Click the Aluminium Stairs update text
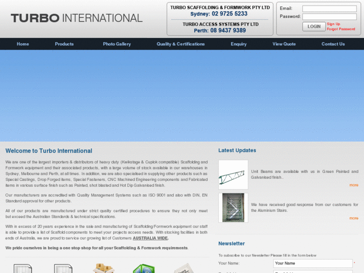364x273 pixels. (x=304, y=207)
